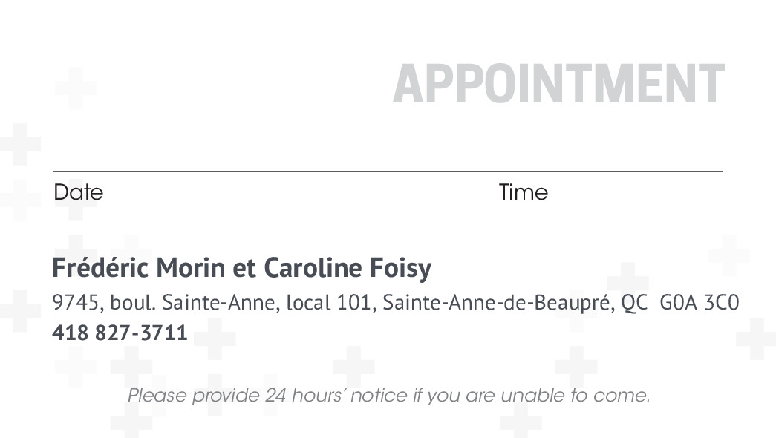
Task: Click the APPOINTMENT heading
Action: pyautogui.click(x=558, y=84)
